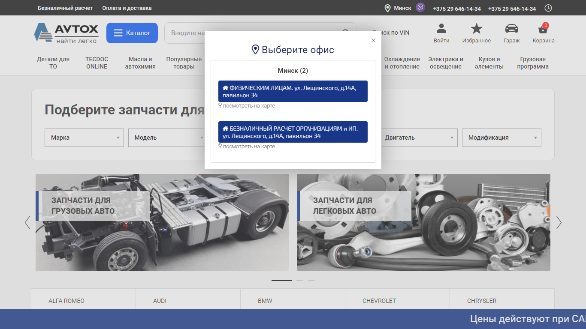Click phone number +375 29 646-14-34
The width and height of the screenshot is (586, 329).
point(457,9)
